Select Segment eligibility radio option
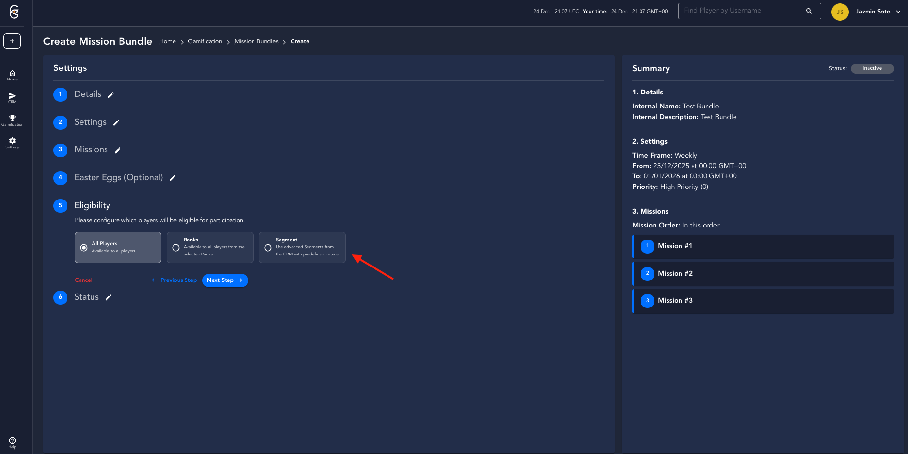 click(x=268, y=248)
